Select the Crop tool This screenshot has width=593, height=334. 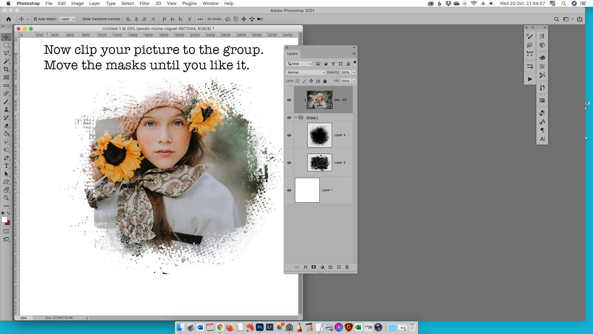click(6, 69)
